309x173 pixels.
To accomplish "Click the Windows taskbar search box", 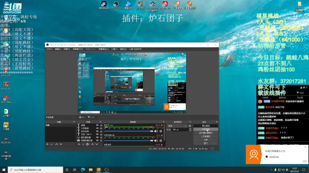I will (x=36, y=170).
